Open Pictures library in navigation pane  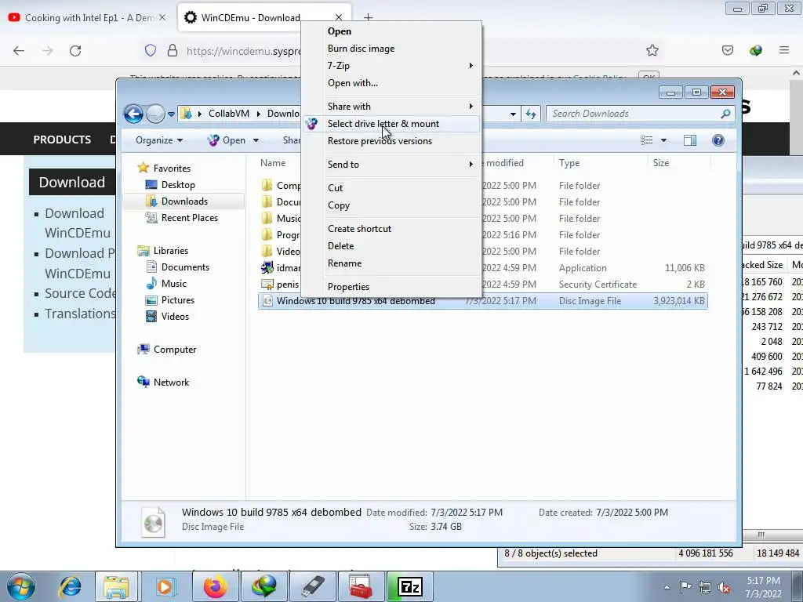pos(177,300)
